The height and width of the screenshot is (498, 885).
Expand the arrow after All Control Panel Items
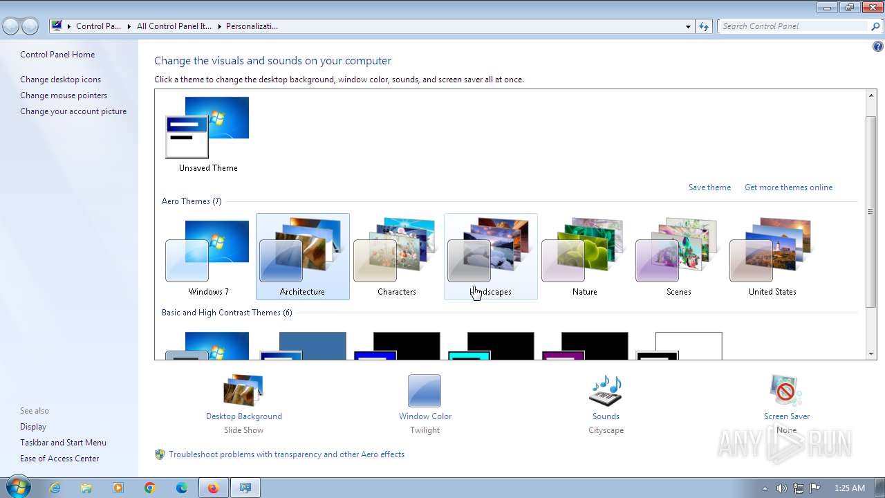219,26
